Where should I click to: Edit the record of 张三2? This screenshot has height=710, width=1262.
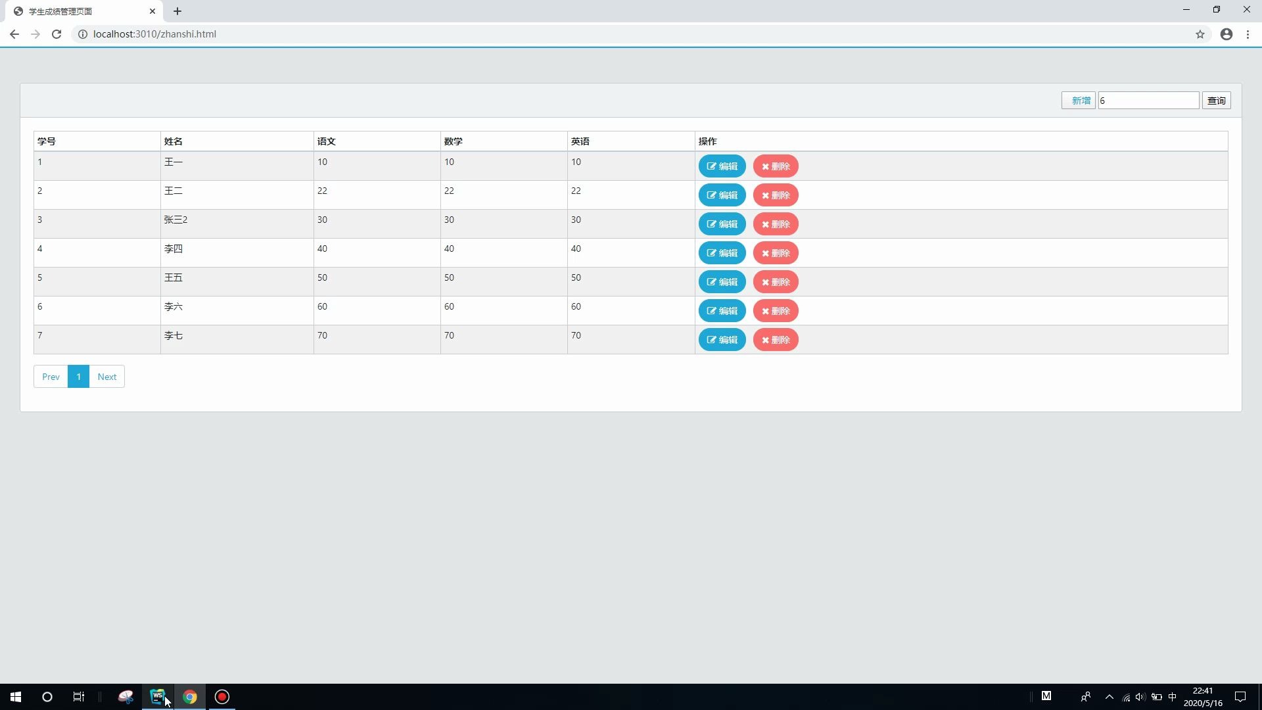722,224
